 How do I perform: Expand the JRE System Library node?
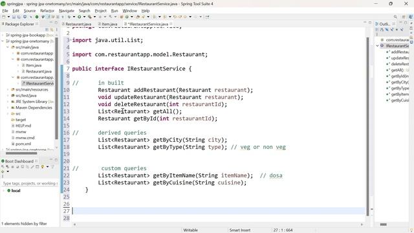tap(8, 102)
